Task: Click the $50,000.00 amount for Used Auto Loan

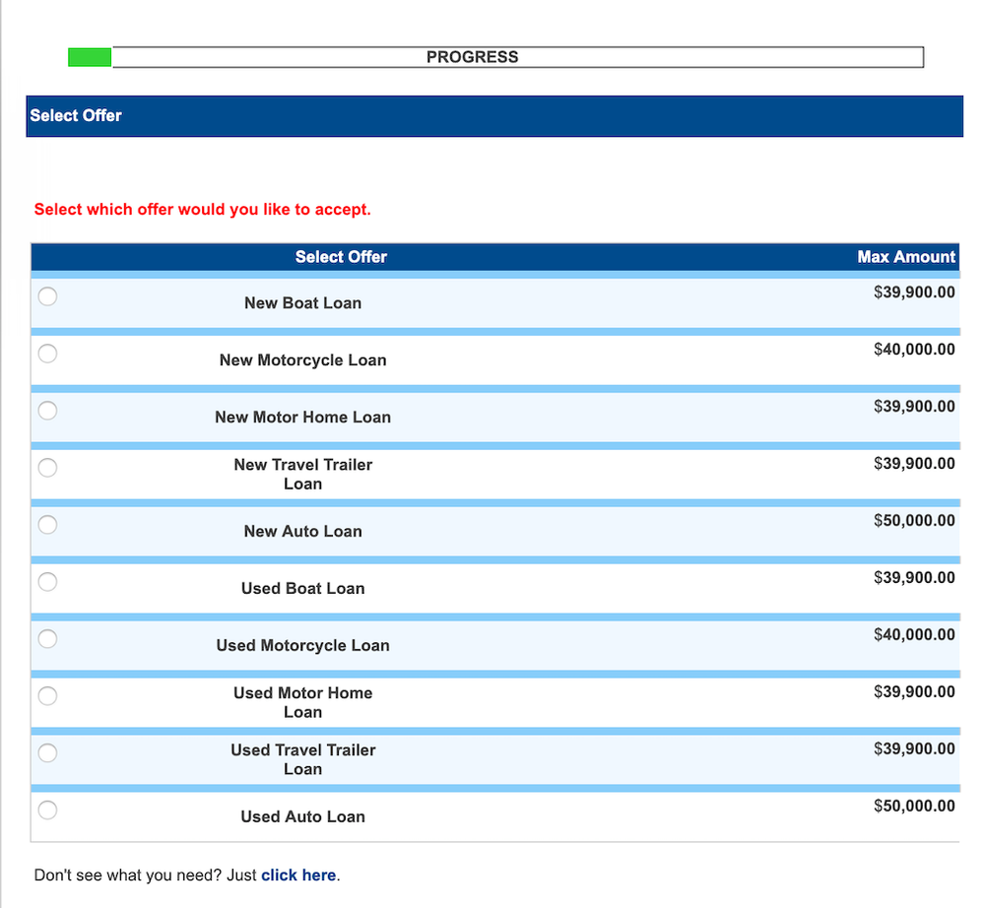Action: tap(914, 806)
